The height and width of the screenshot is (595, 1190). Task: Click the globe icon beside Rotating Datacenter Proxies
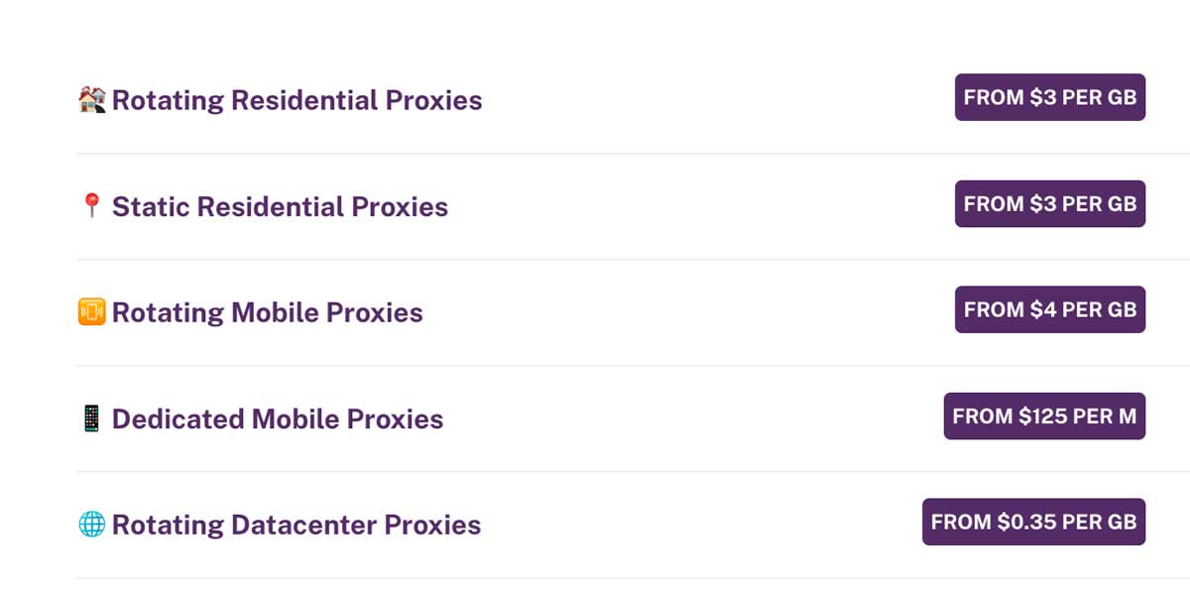click(91, 524)
